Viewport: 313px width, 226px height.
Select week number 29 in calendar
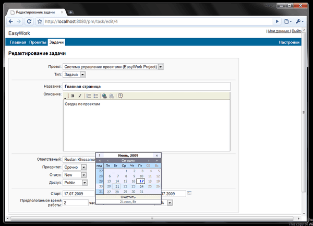click(100, 181)
